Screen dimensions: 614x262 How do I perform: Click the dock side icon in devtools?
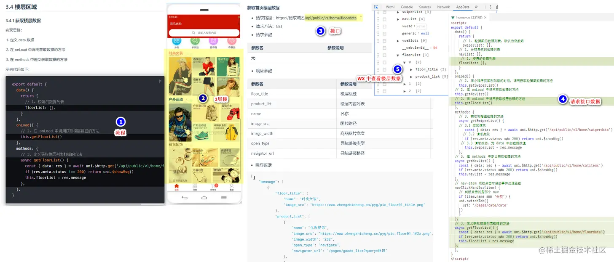[497, 7]
